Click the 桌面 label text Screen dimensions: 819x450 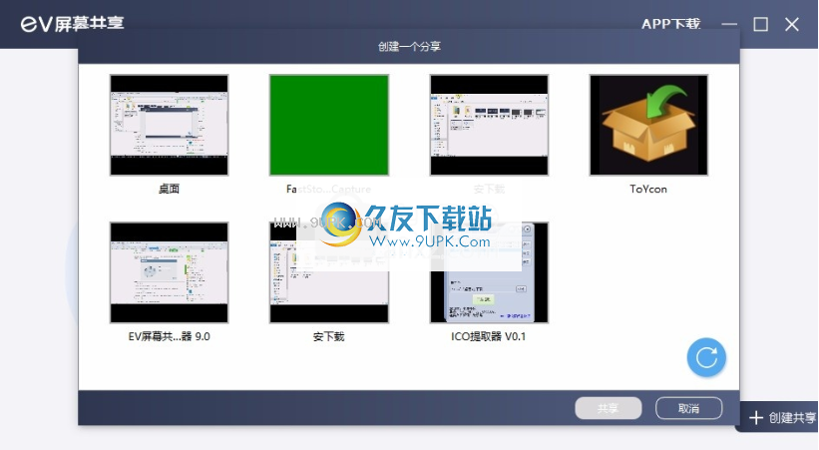pyautogui.click(x=169, y=190)
